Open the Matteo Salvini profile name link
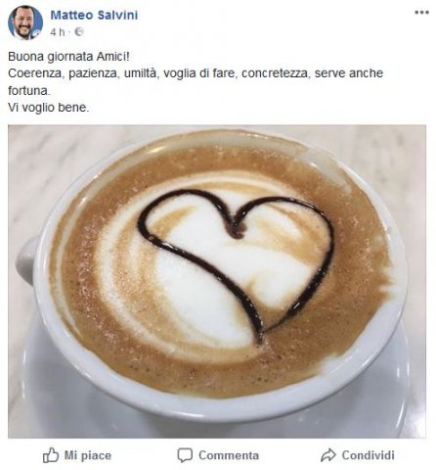Screen dimensions: 436x470 coord(94,15)
